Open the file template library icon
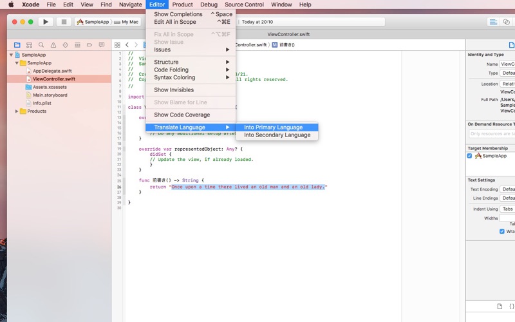 click(500, 307)
